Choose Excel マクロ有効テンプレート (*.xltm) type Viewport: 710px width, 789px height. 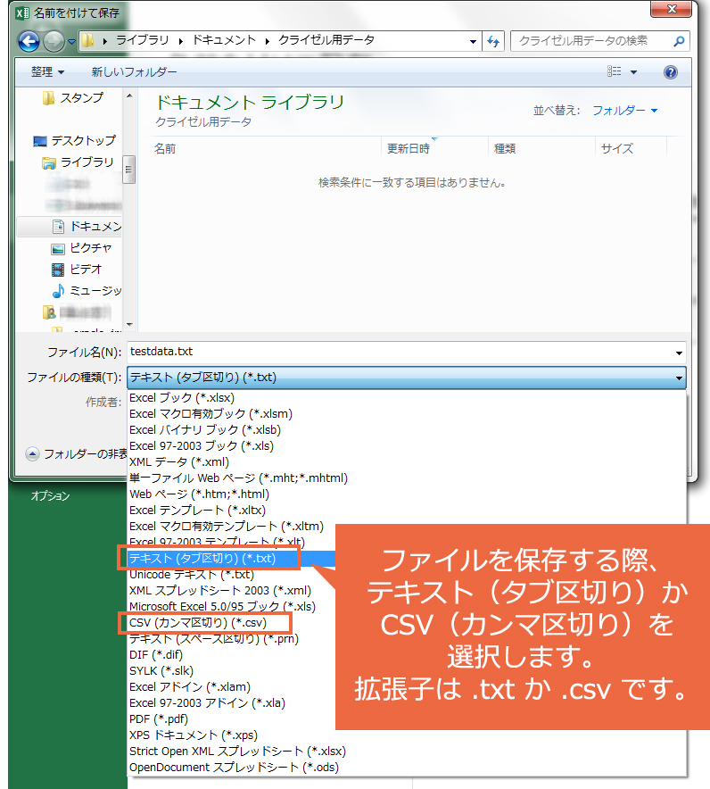[x=231, y=527]
